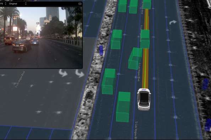Select the partial blue box at bottom right
211x140 pixels.
[x=208, y=125]
